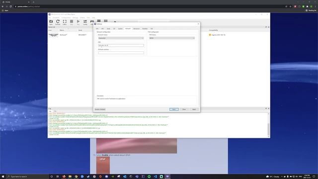This screenshot has width=318, height=179.
Task: Open the Reading list in browser
Action: click(x=311, y=10)
